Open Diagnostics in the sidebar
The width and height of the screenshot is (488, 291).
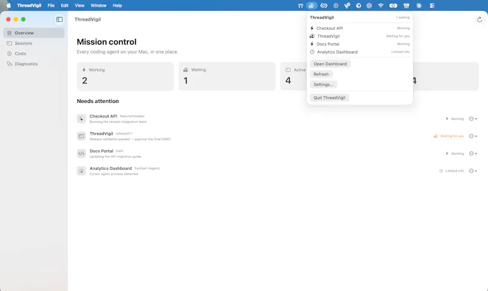(x=34, y=64)
